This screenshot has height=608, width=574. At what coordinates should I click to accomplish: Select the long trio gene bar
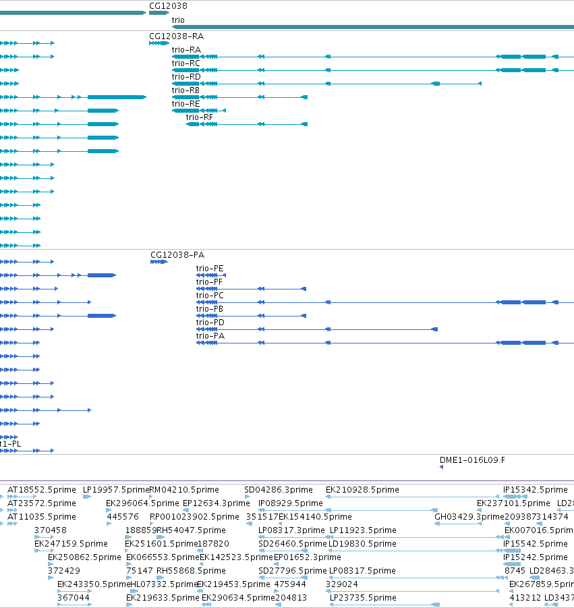pyautogui.click(x=373, y=27)
